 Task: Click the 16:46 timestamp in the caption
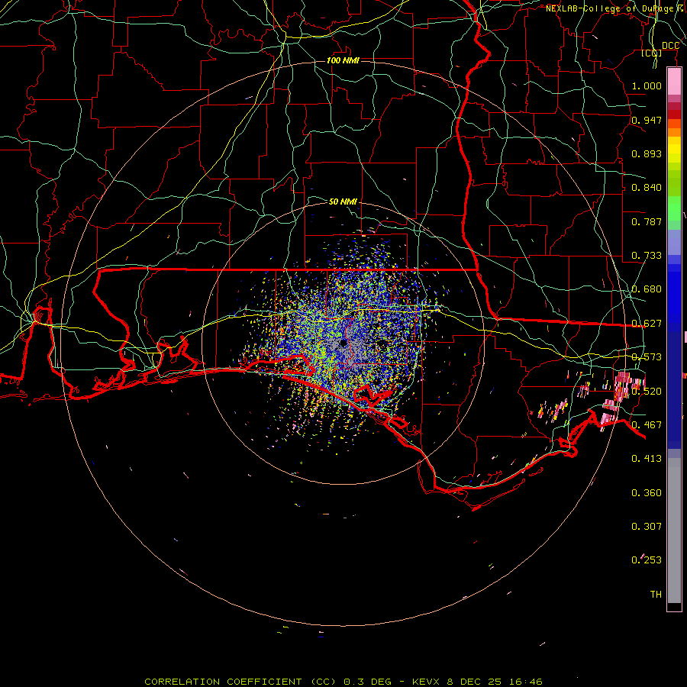click(527, 682)
